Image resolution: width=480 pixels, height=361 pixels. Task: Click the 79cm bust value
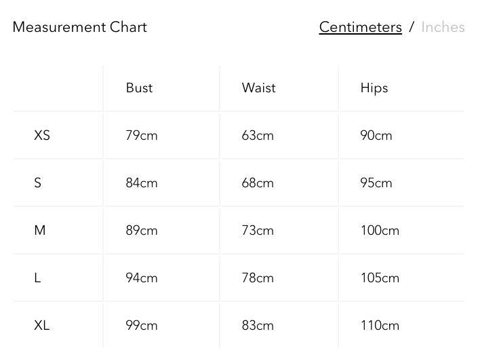[141, 135]
